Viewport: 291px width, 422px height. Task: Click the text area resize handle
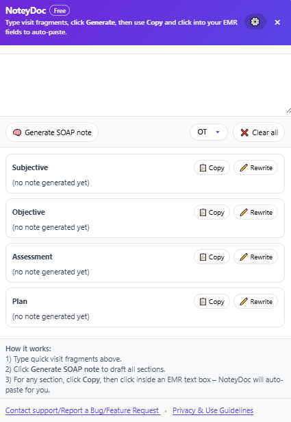click(288, 110)
